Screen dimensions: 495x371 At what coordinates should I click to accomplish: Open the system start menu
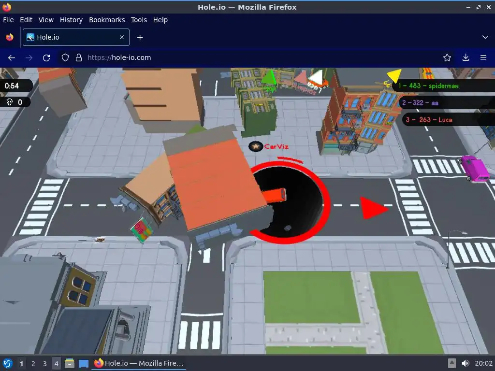pyautogui.click(x=8, y=363)
